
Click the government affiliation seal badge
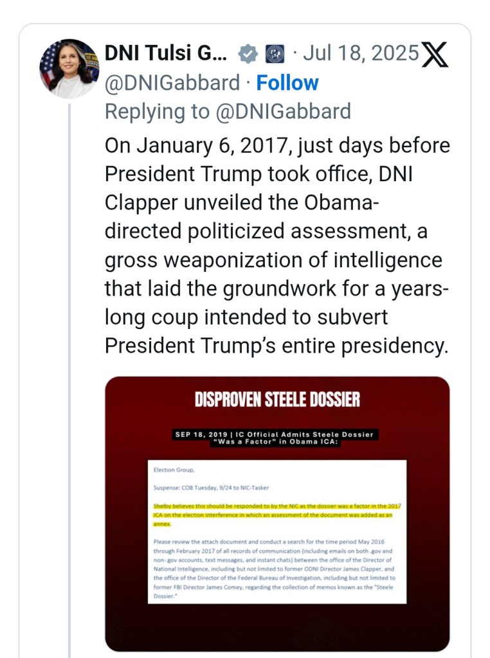tap(275, 54)
